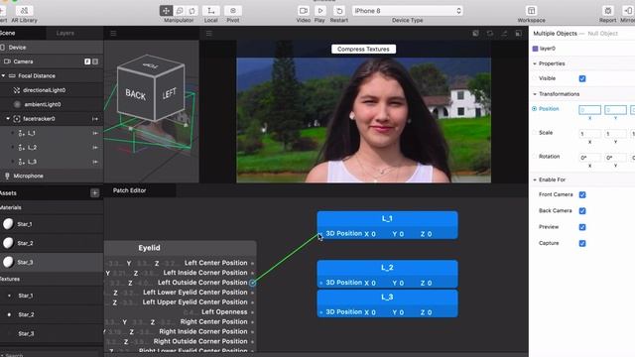Screen dimensions: 635x357
Task: Select the L_2 null object
Action: (x=52, y=148)
